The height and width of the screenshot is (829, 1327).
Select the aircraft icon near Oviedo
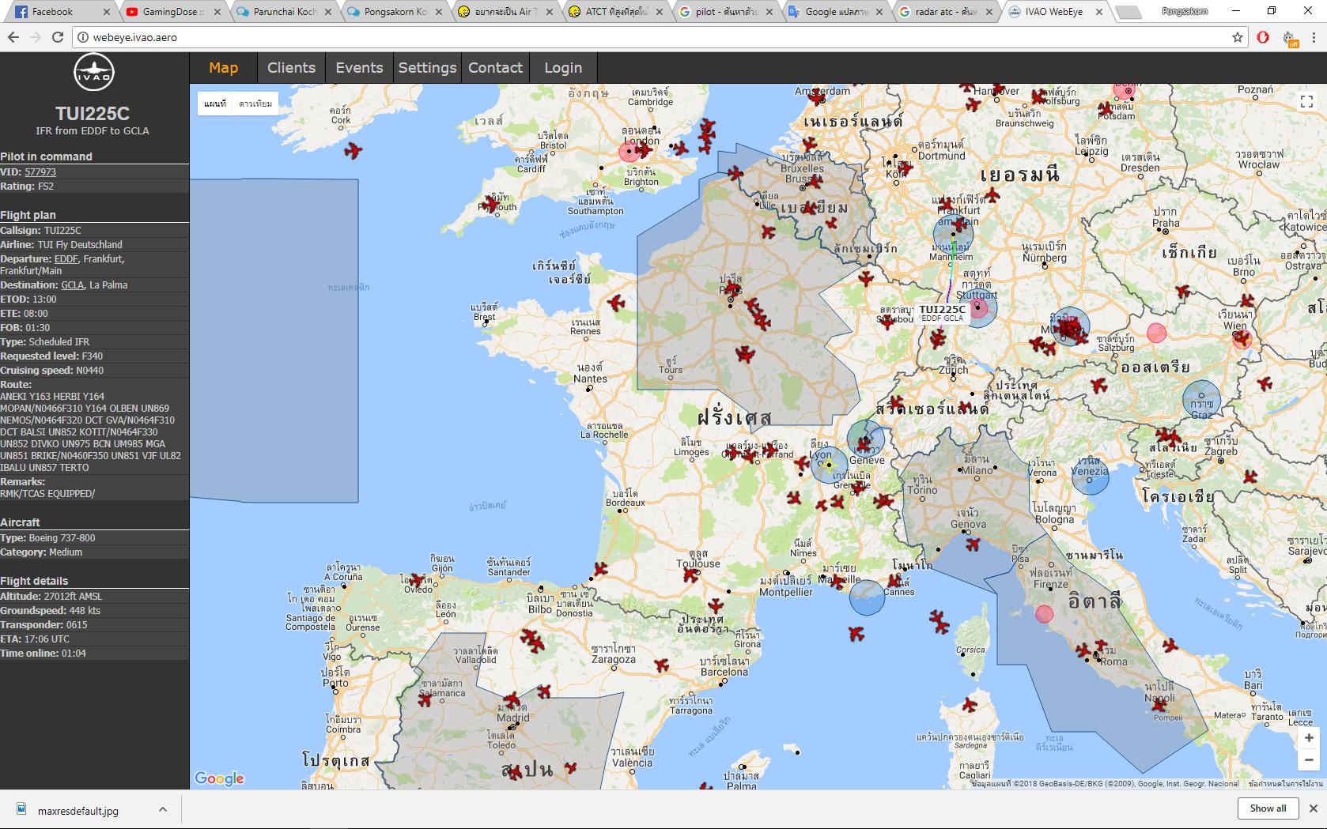(417, 582)
